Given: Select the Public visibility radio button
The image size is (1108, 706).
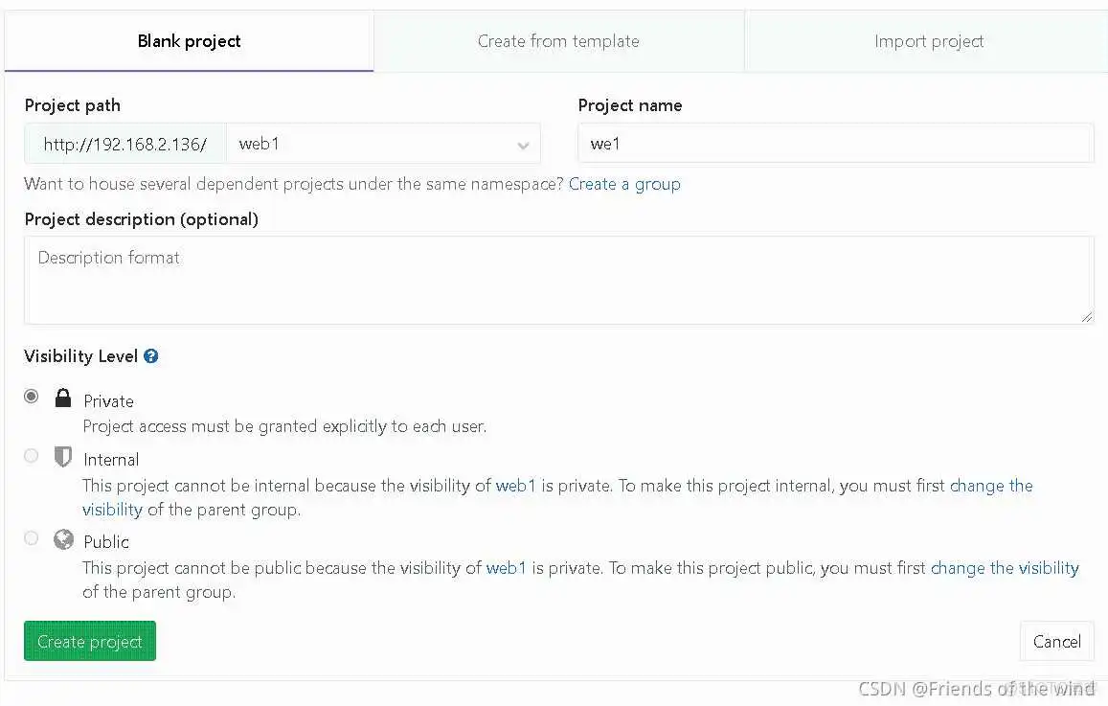Looking at the screenshot, I should 32,538.
